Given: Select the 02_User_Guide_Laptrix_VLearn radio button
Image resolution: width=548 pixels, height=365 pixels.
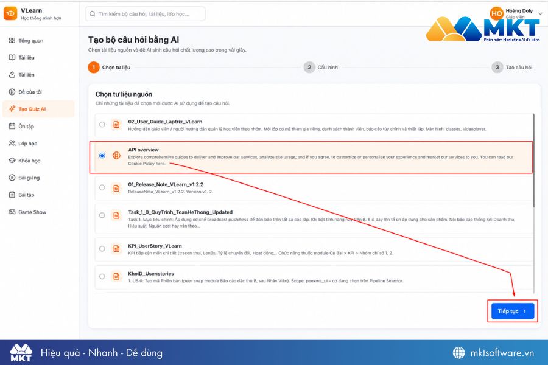Looking at the screenshot, I should pos(102,124).
